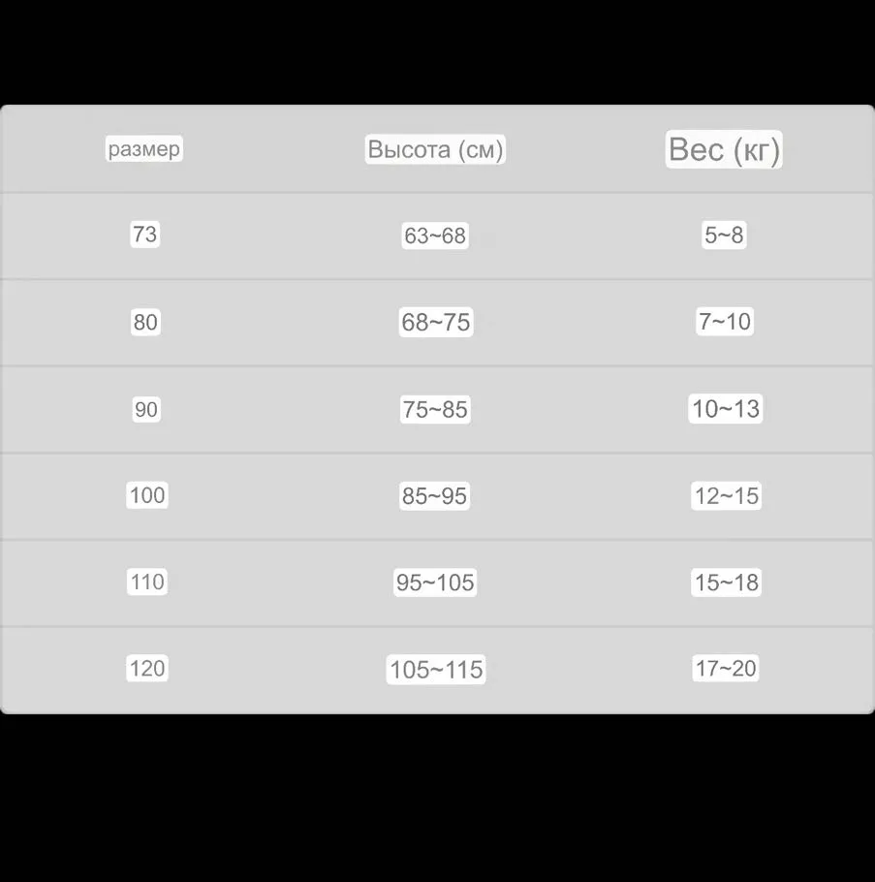Click the Вес (кг) column header
The width and height of the screenshot is (875, 882).
point(724,149)
